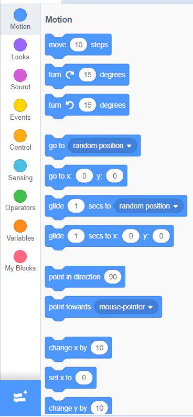The width and height of the screenshot is (193, 417).
Task: Click the go to x value field
Action: coord(84,176)
